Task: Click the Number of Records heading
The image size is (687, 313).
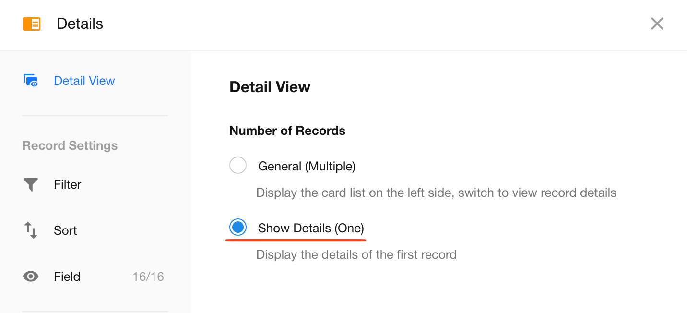Action: pos(287,131)
